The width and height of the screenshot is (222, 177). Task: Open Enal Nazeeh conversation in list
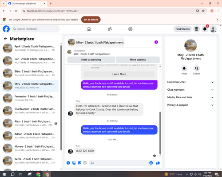click(x=30, y=111)
